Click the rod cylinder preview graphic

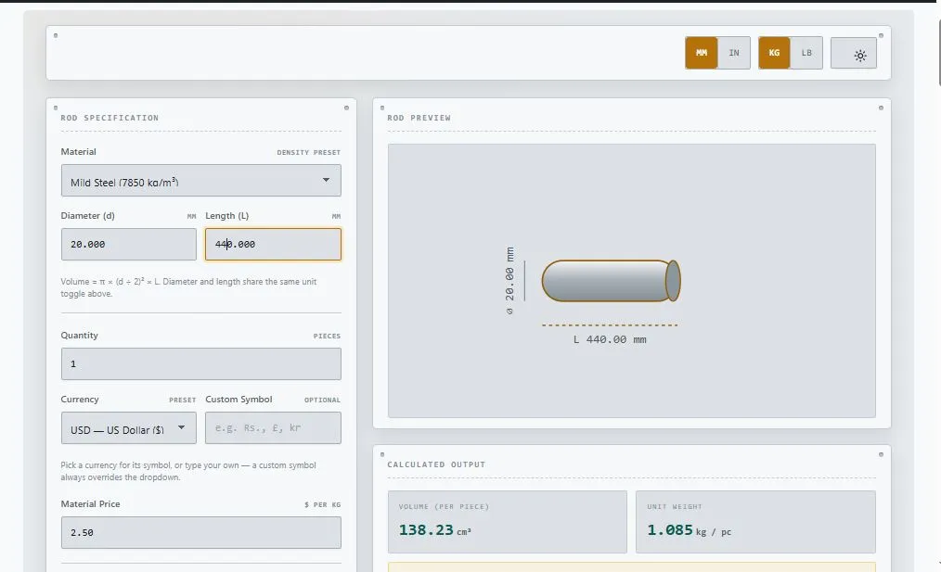click(611, 281)
